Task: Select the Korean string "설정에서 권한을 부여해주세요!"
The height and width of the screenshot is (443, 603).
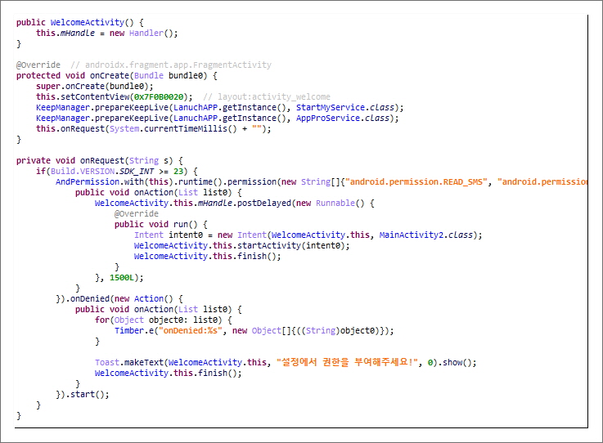Action: pos(347,362)
